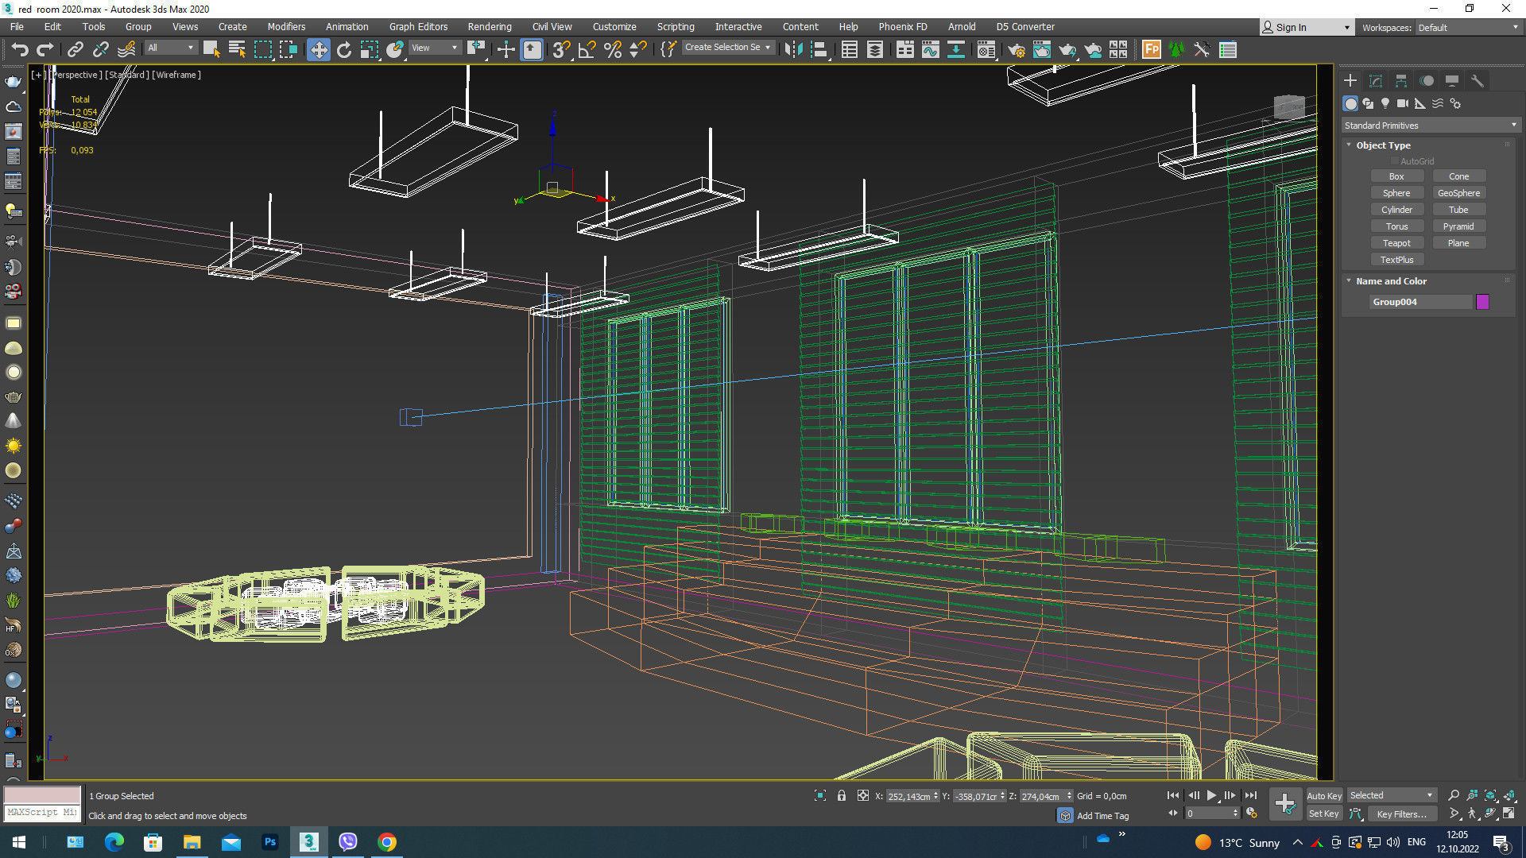Activate the Select and Move tool

319,49
